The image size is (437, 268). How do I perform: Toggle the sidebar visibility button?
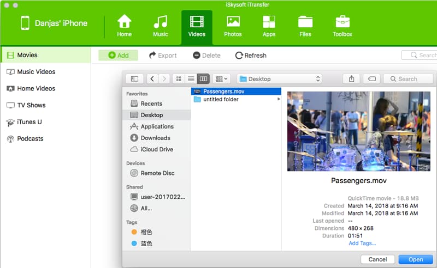134,79
